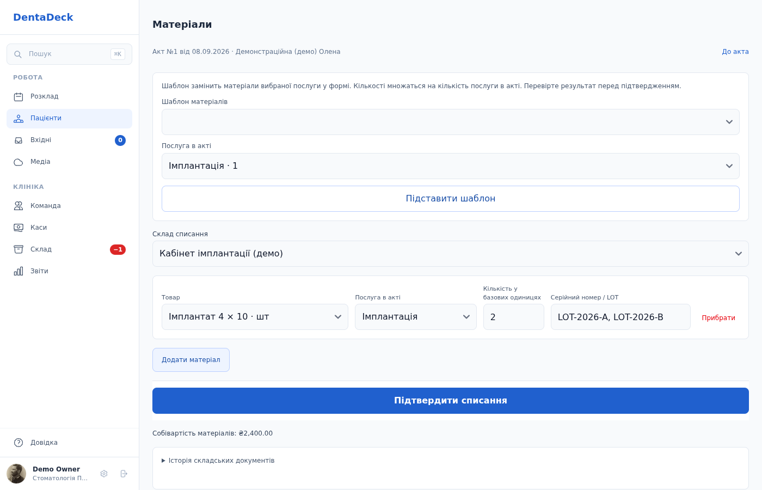This screenshot has height=490, width=762.
Task: Follow the До акта link
Action: [x=735, y=52]
